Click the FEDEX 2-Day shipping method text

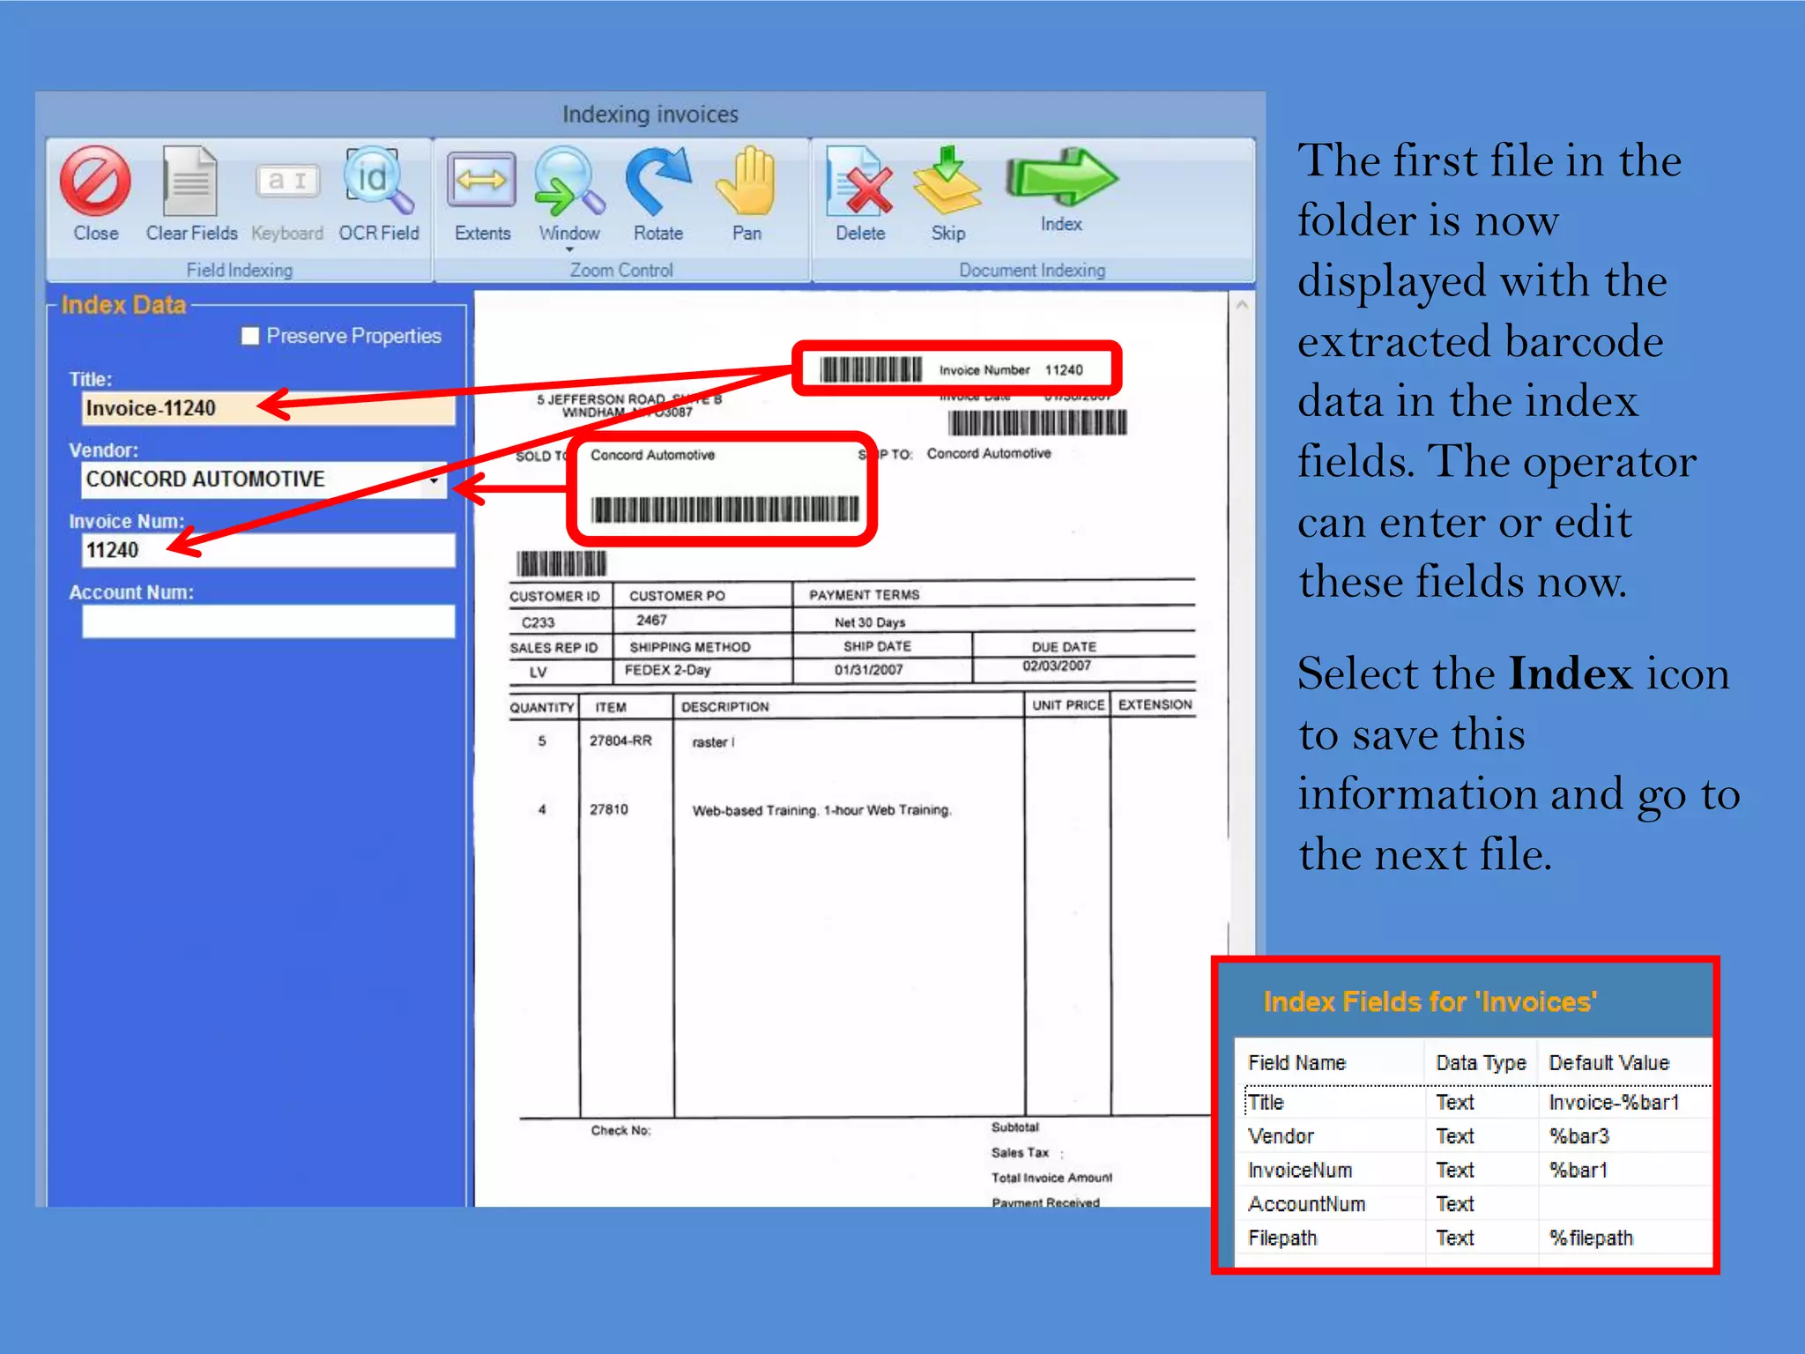click(x=668, y=670)
